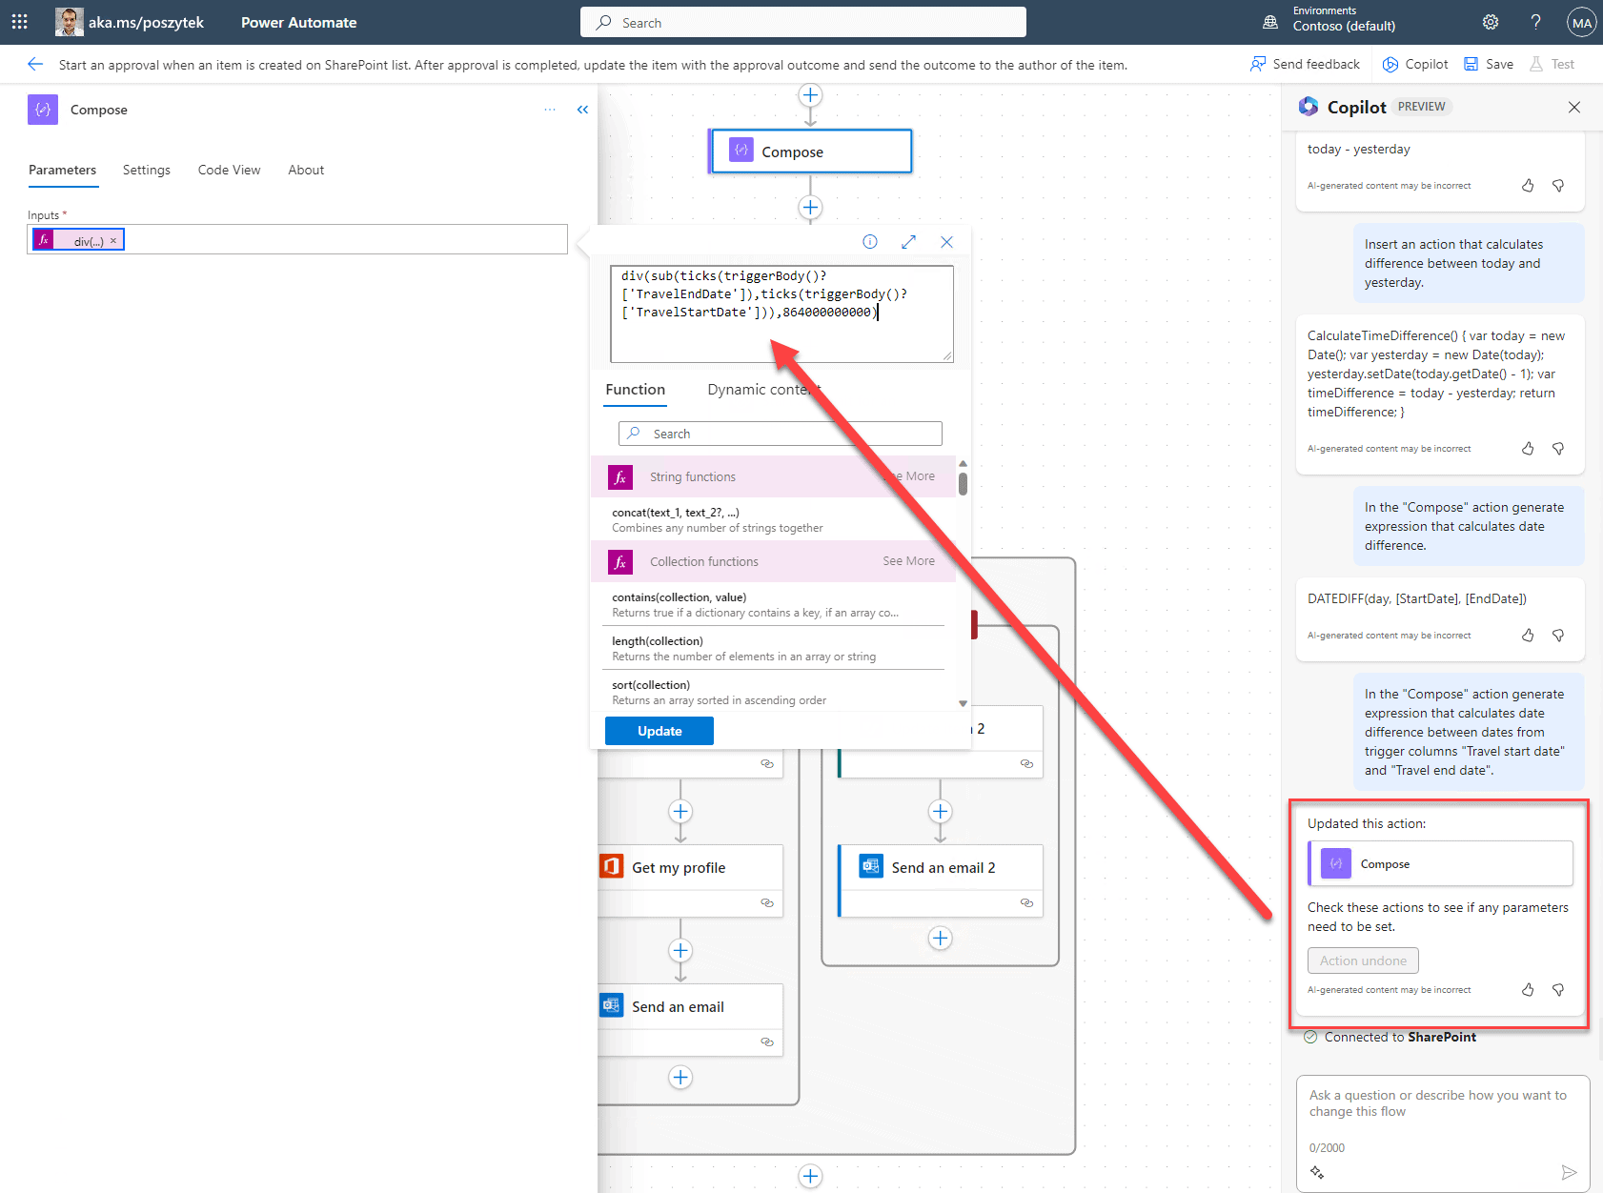Expand the expression editor to full size
The image size is (1603, 1193).
click(908, 242)
